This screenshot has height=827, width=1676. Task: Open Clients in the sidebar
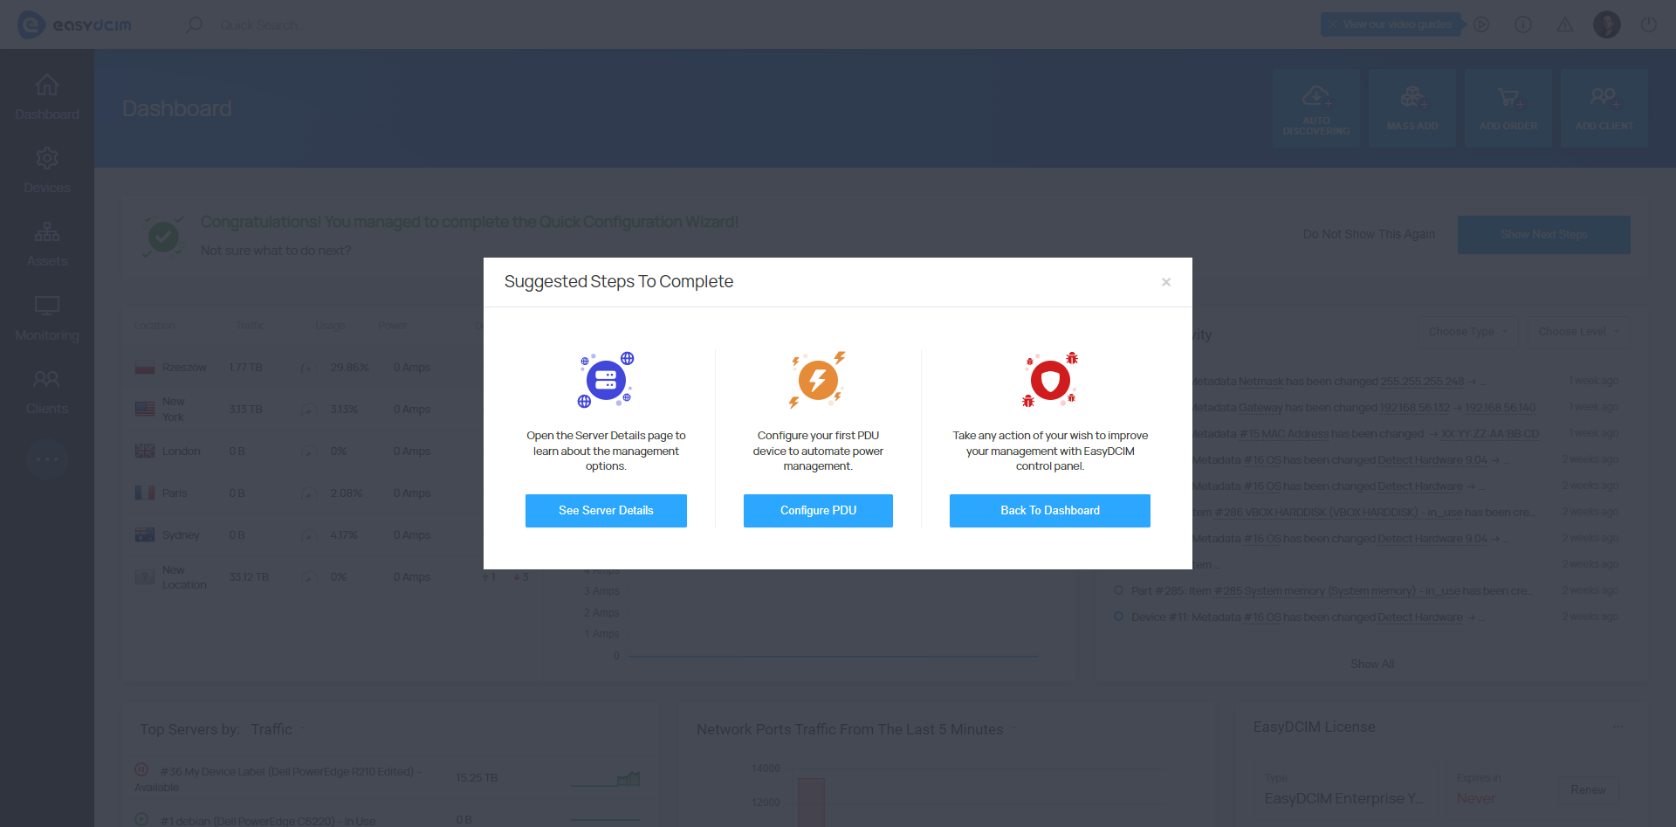coord(47,391)
